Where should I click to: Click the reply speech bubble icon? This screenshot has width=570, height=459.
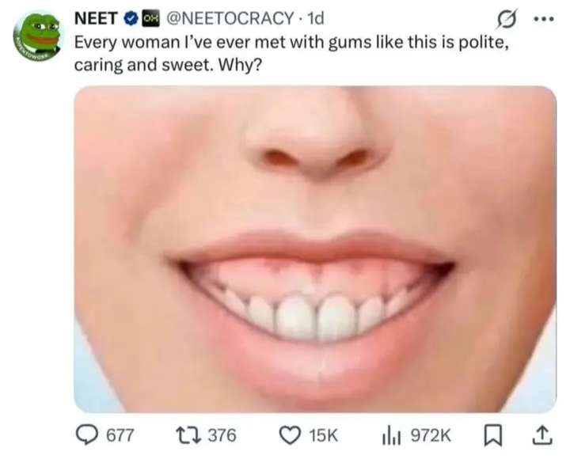click(86, 435)
